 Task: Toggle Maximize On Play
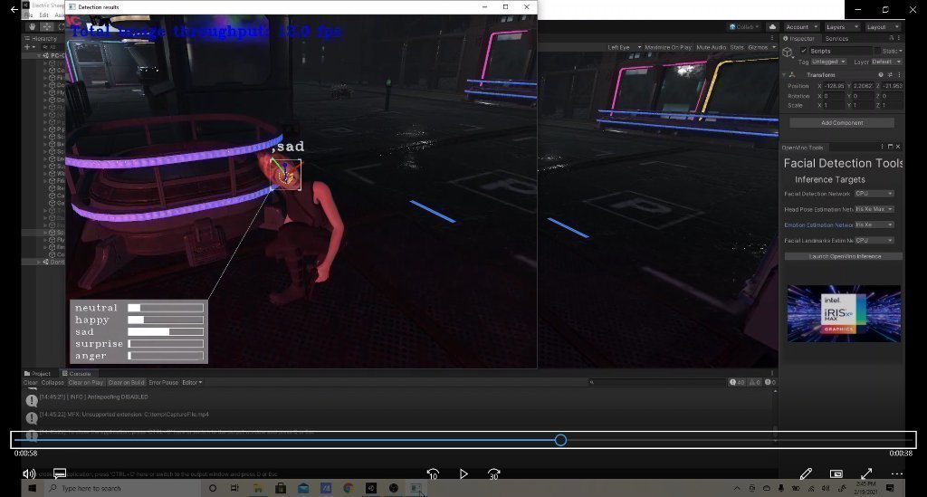click(668, 47)
